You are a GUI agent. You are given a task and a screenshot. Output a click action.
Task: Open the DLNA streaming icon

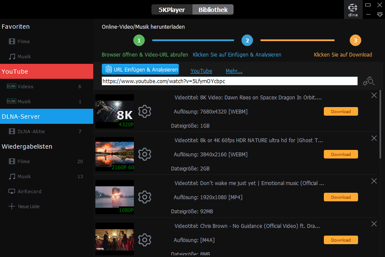point(353,9)
